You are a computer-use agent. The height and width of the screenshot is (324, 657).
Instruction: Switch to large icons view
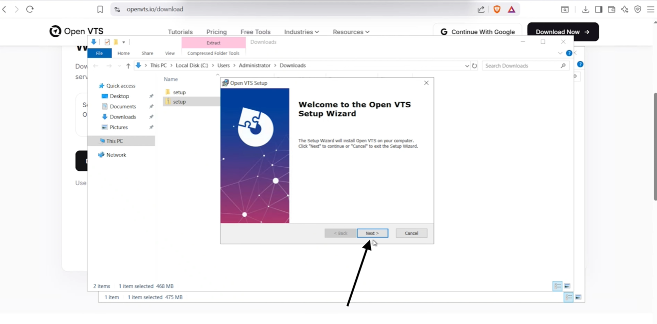567,286
